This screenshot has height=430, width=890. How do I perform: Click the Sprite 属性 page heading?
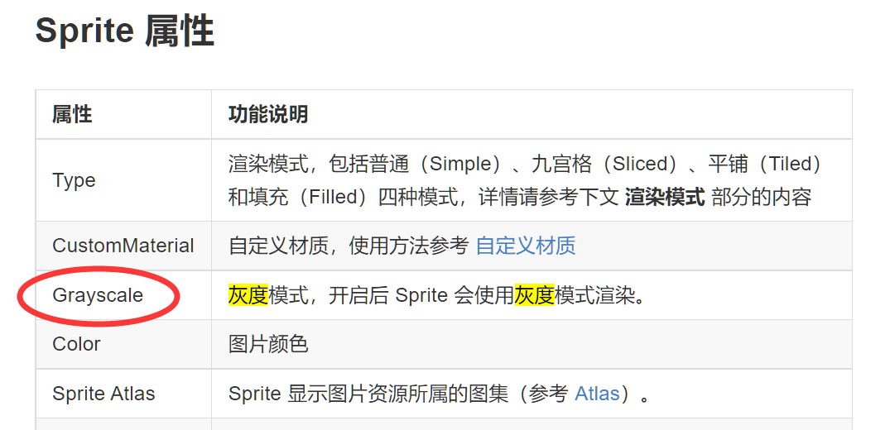(x=125, y=31)
